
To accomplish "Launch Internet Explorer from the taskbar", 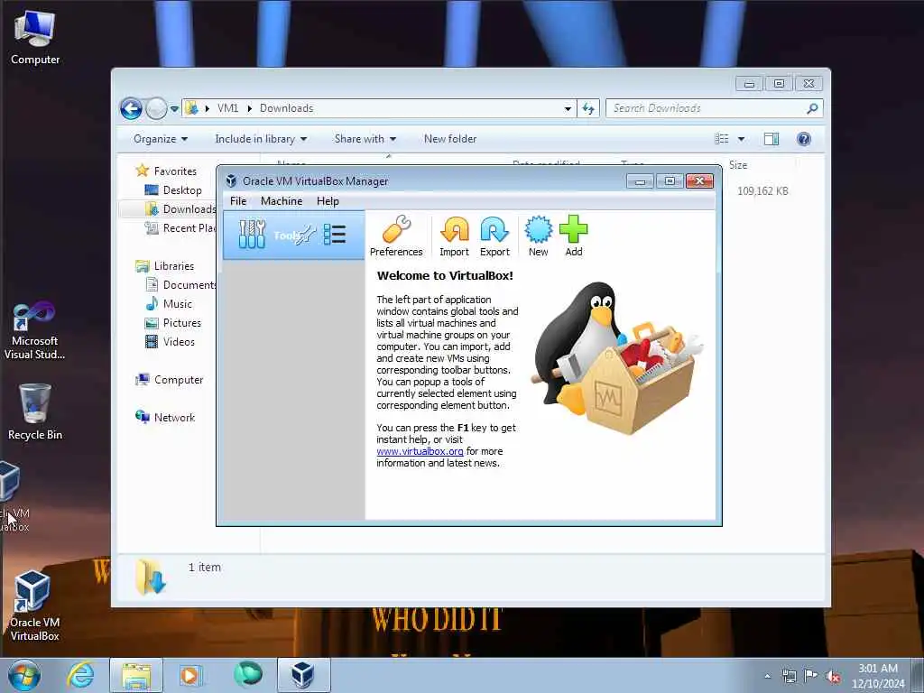I will tap(81, 675).
